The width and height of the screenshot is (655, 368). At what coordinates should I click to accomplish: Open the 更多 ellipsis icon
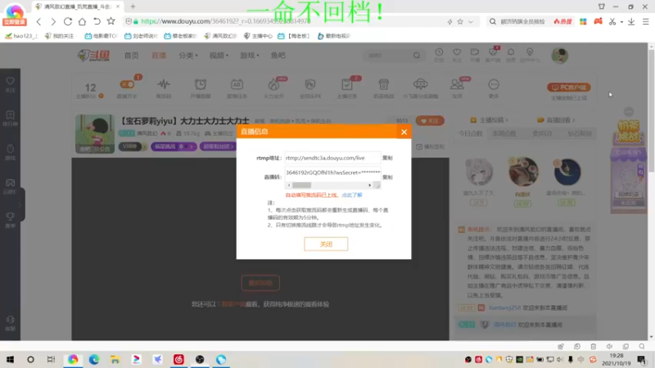(x=494, y=85)
